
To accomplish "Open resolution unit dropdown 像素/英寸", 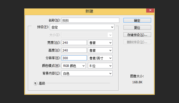I will pyautogui.click(x=100, y=58).
